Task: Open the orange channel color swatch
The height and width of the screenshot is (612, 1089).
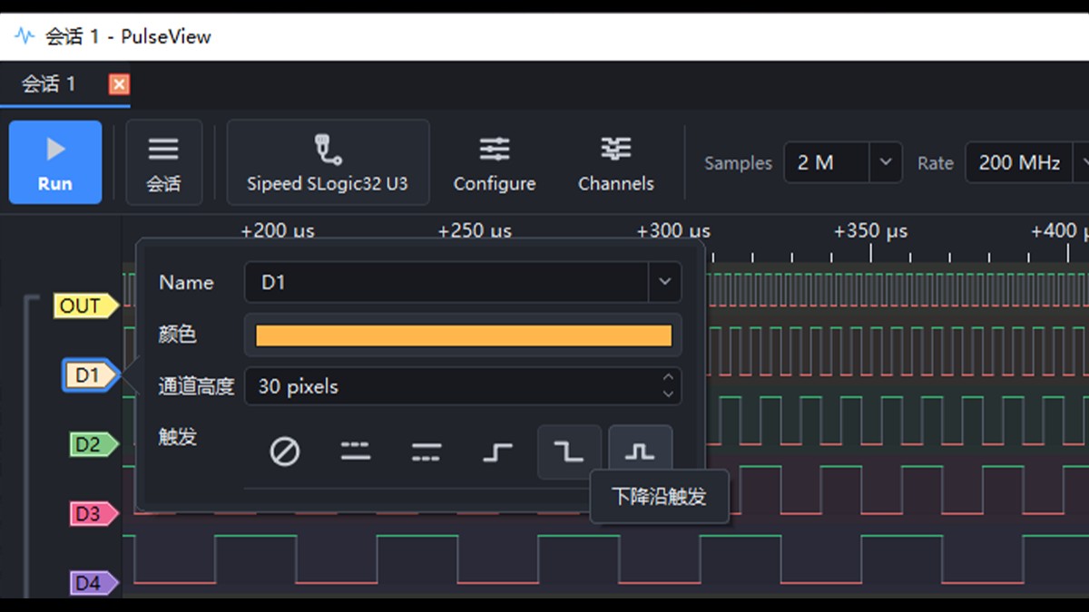Action: (463, 335)
